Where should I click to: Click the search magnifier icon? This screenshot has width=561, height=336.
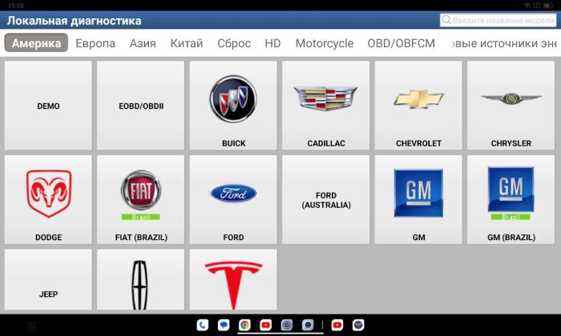pyautogui.click(x=446, y=20)
